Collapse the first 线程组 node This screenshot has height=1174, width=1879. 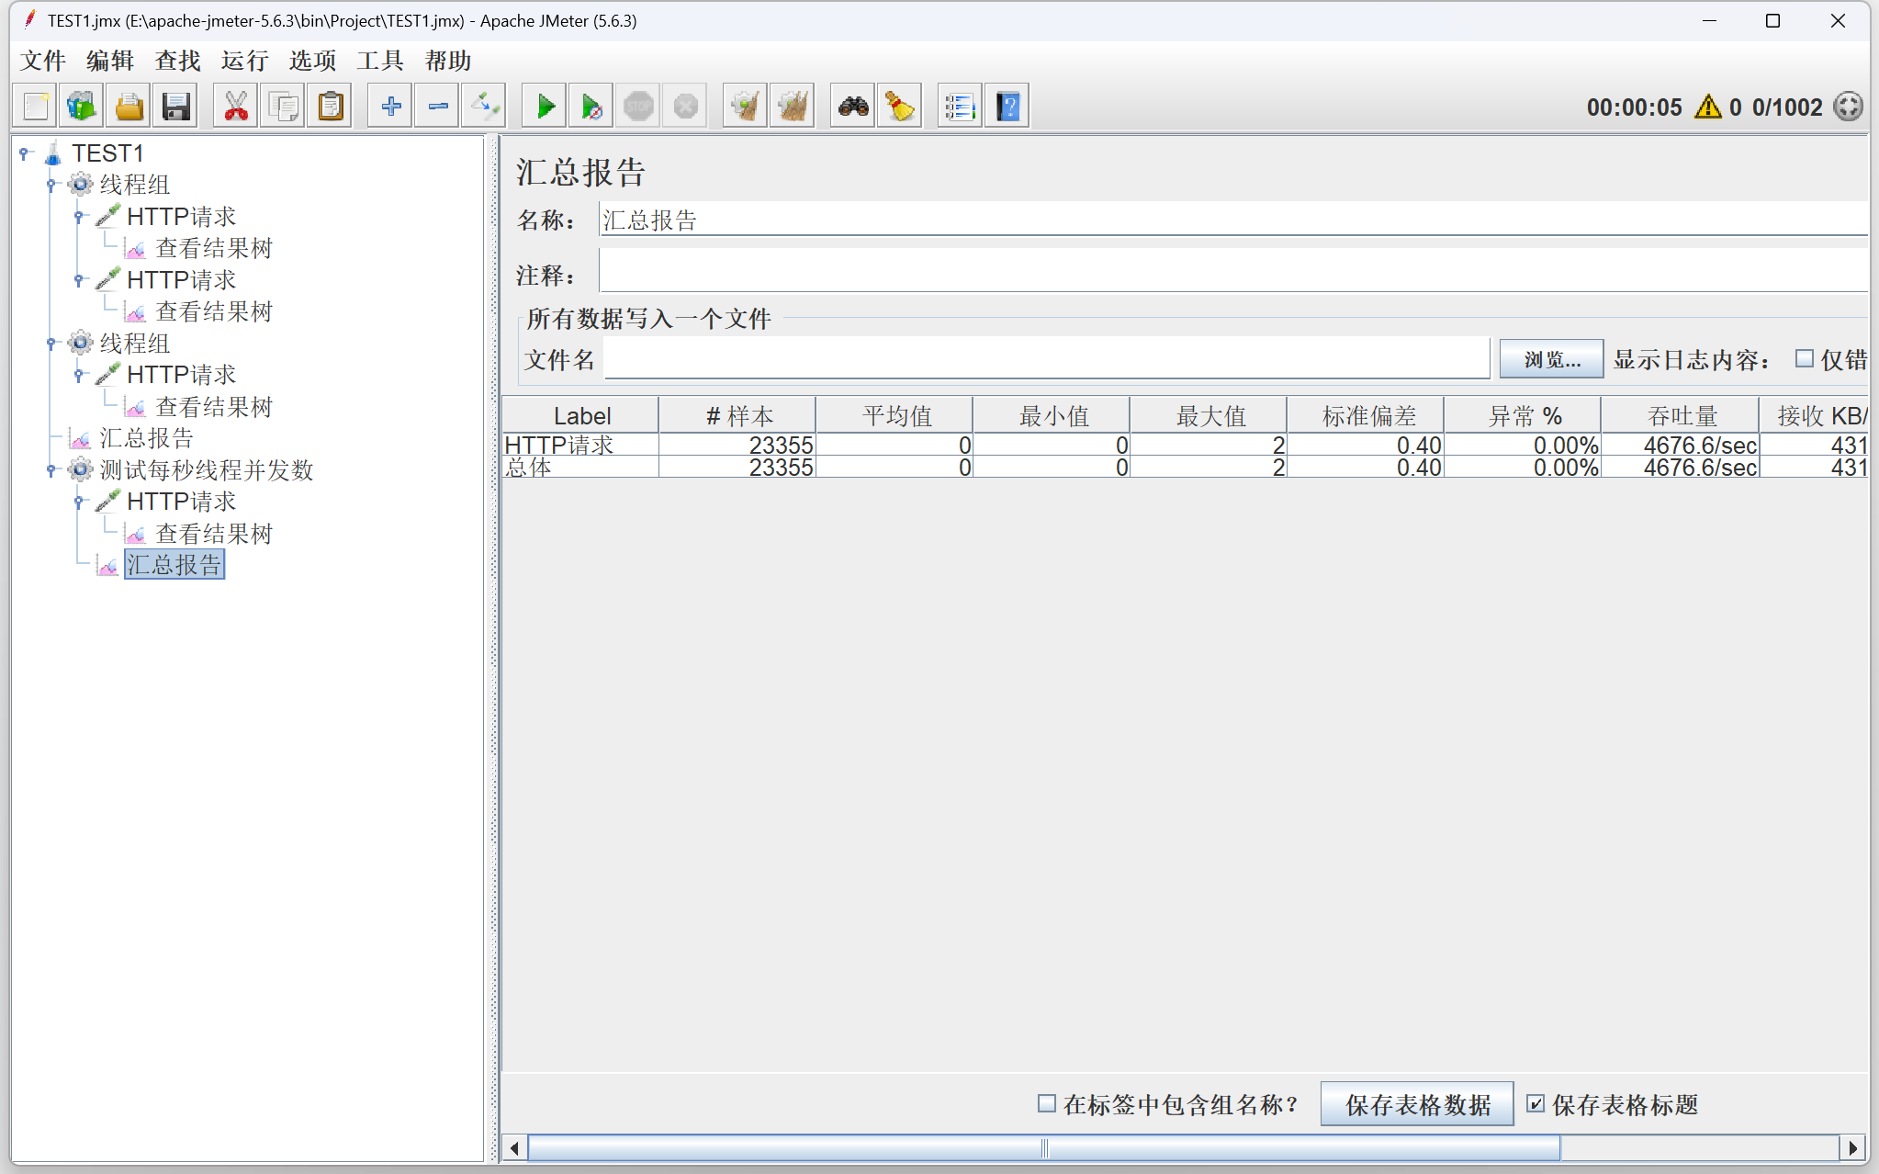tap(52, 185)
